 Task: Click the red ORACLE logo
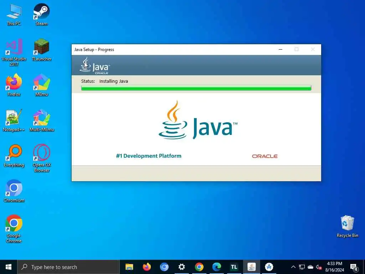pos(265,156)
